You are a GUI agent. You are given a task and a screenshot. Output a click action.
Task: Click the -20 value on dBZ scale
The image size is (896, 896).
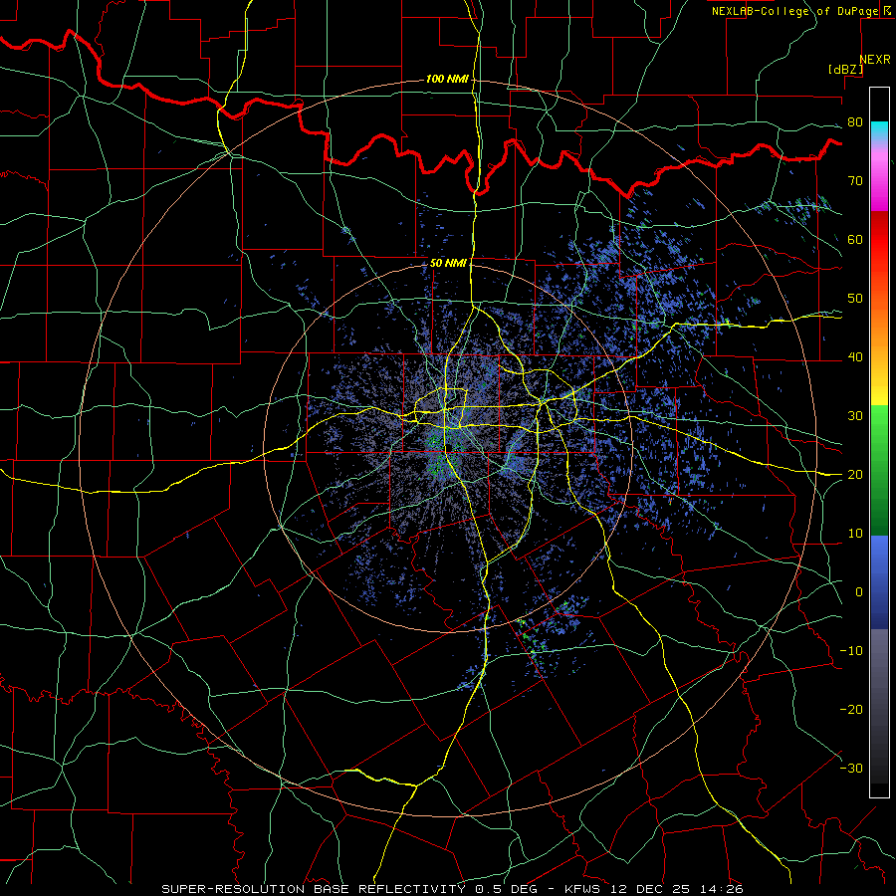tap(851, 710)
